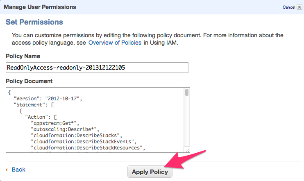
Task: Click the scrollbar track below the thumb
Action: tap(187, 123)
